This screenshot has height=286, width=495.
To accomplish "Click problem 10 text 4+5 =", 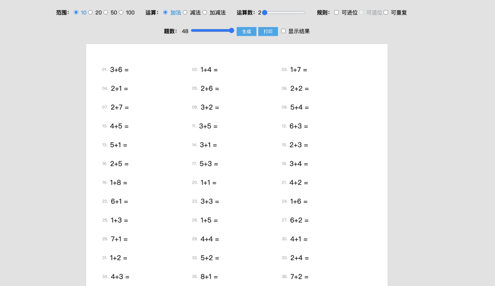I will (x=119, y=126).
